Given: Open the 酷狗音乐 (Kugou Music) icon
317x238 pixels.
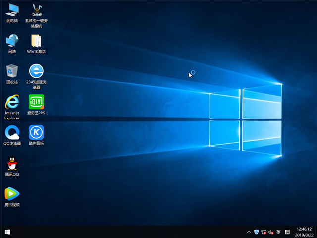Looking at the screenshot, I should point(36,132).
